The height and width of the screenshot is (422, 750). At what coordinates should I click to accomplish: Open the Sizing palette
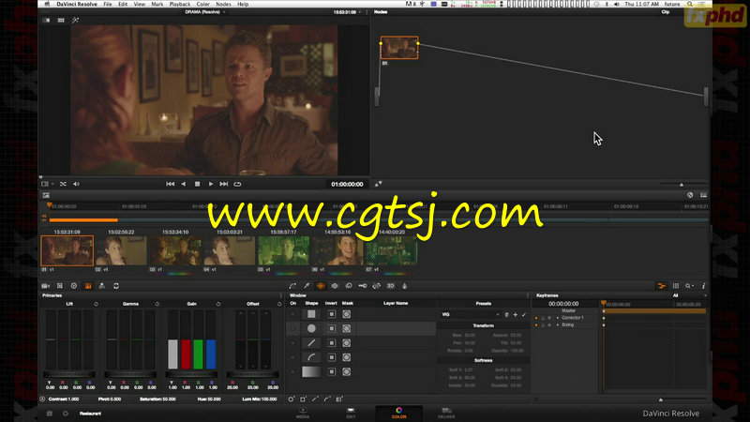(x=377, y=286)
